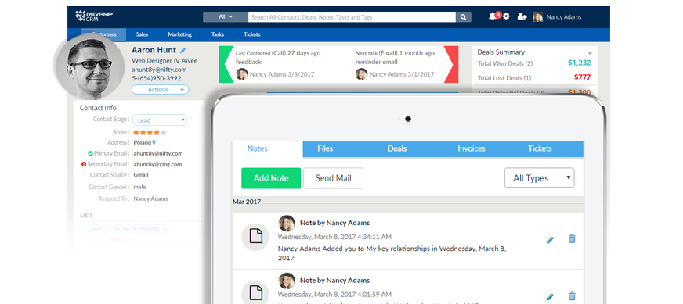The image size is (683, 304).
Task: Click the notifications bell icon
Action: [x=493, y=16]
